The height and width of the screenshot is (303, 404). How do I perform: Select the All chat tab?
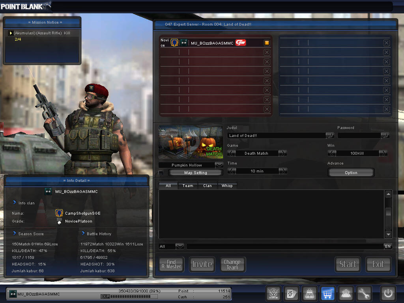click(x=168, y=185)
